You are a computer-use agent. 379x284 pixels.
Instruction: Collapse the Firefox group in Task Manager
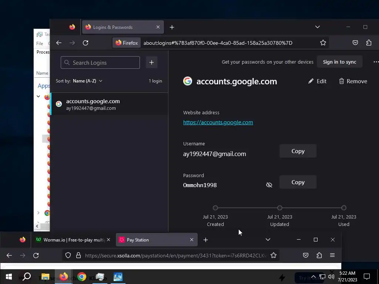38,97
